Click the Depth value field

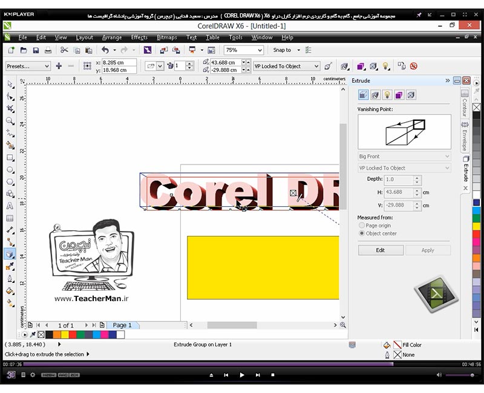point(398,179)
